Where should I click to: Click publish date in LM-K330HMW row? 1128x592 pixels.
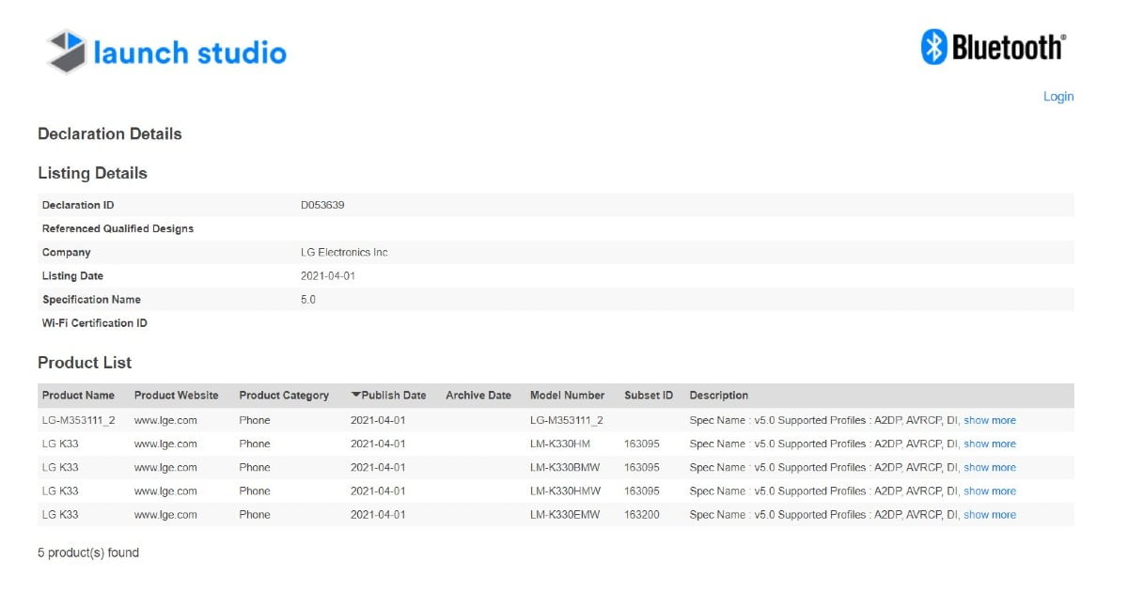pyautogui.click(x=378, y=491)
